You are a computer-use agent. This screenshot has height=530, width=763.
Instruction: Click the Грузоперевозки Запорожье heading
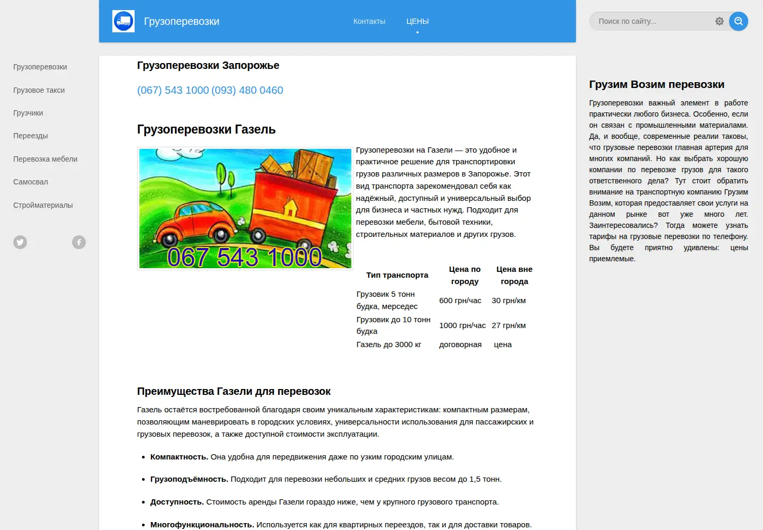click(208, 65)
